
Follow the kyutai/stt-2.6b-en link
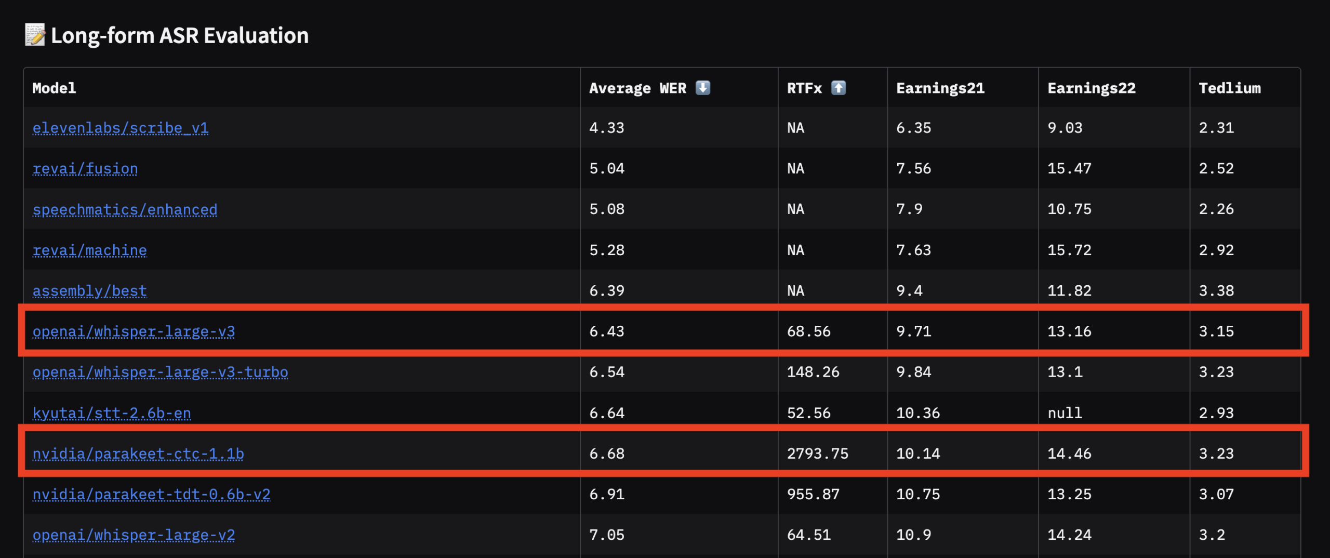pyautogui.click(x=112, y=413)
